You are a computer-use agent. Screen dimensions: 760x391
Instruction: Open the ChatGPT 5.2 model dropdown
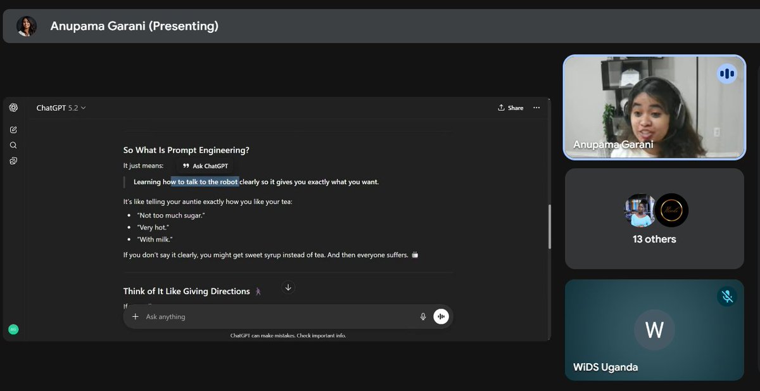click(x=61, y=108)
